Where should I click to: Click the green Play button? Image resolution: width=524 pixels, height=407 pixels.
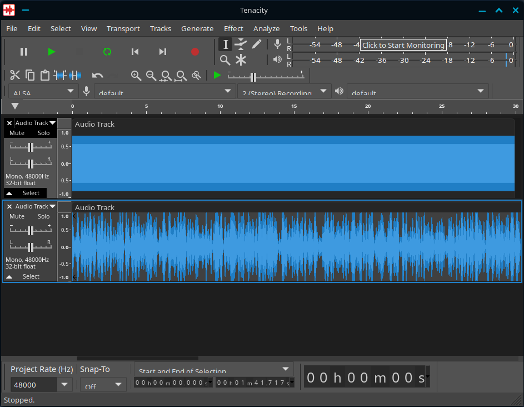tap(52, 52)
